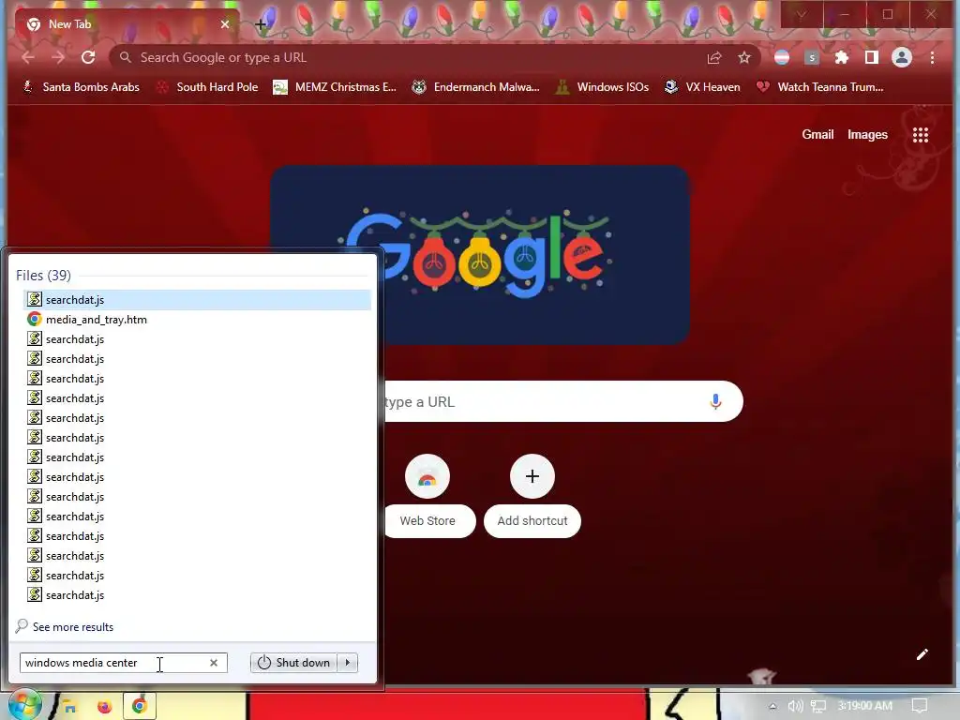Clear the start menu search box
The image size is (960, 720).
pos(214,663)
